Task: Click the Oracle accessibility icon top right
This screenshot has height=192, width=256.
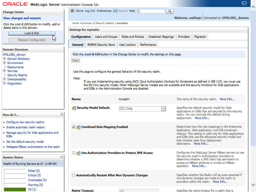Action: coord(244,3)
